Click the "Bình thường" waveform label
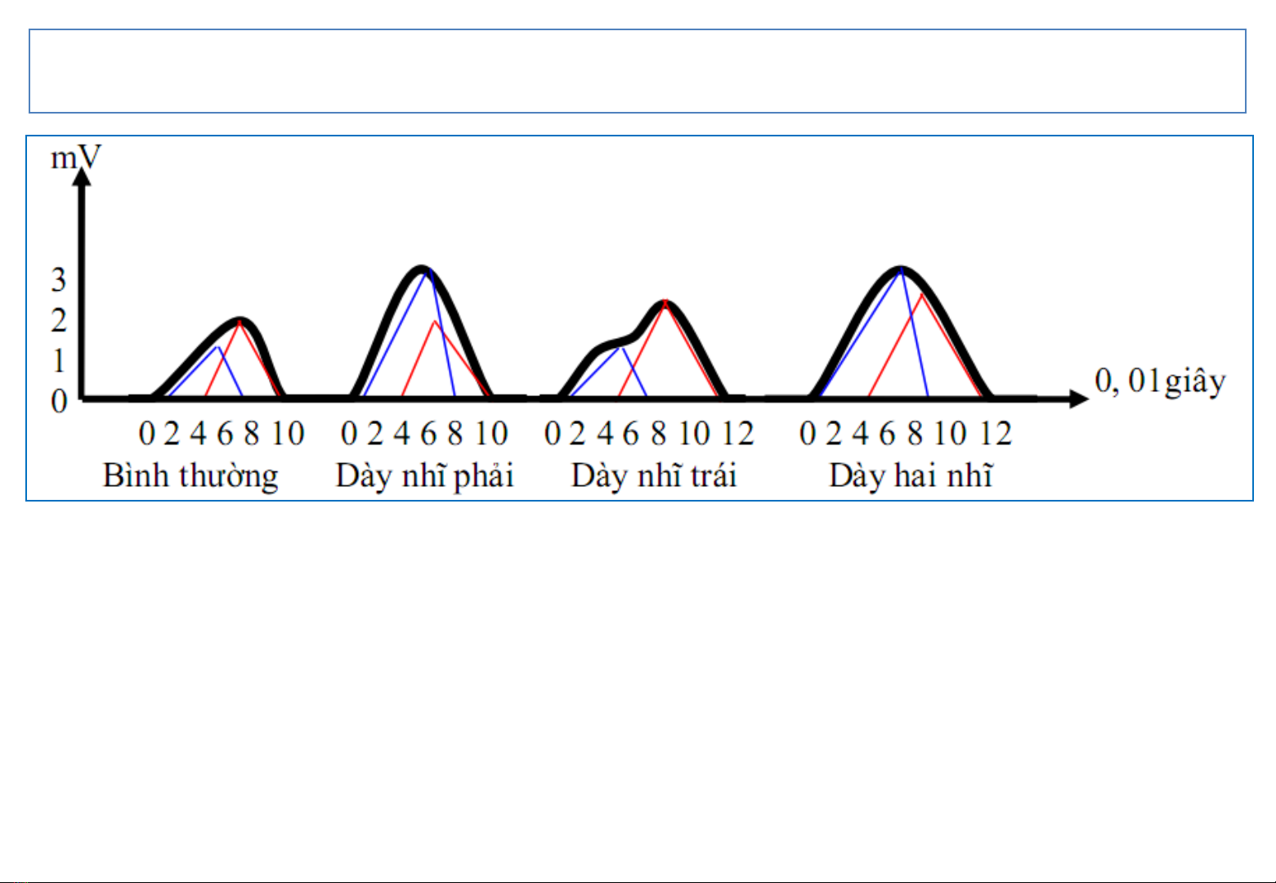The image size is (1276, 883). point(190,476)
